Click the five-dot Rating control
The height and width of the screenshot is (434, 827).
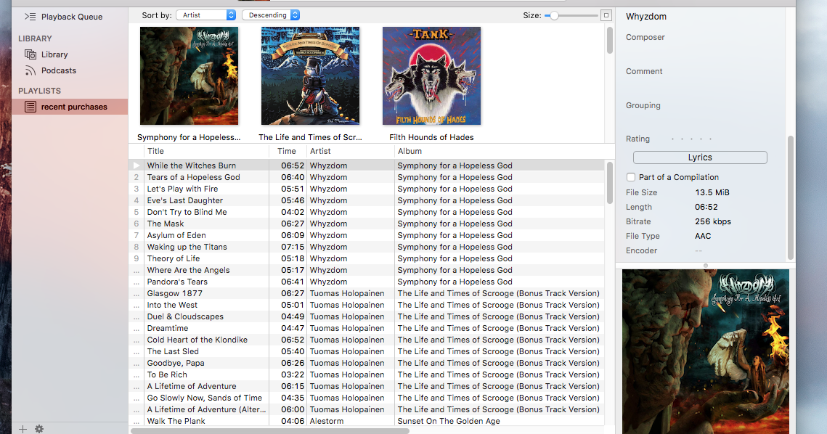tap(691, 139)
